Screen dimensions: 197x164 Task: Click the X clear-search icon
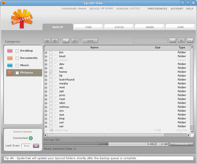[x=181, y=40]
